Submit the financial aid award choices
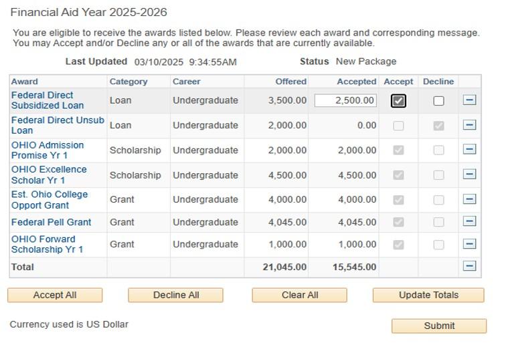Image resolution: width=518 pixels, height=343 pixels. point(439,326)
